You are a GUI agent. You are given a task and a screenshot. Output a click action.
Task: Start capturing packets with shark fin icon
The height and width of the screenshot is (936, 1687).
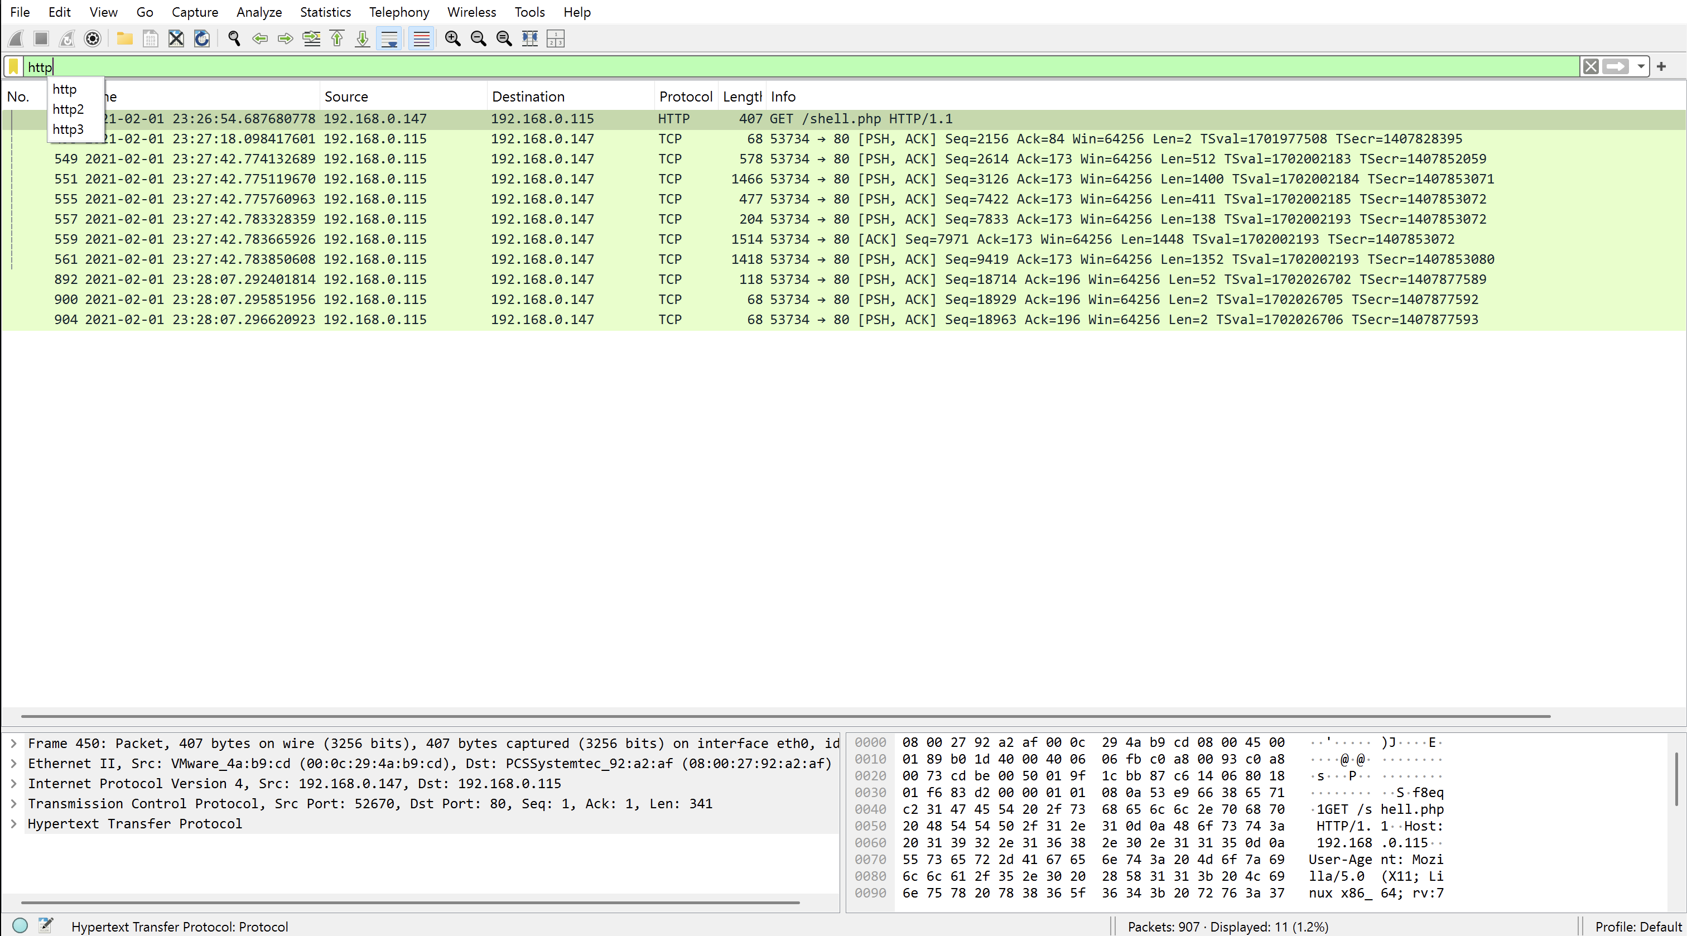(x=16, y=38)
